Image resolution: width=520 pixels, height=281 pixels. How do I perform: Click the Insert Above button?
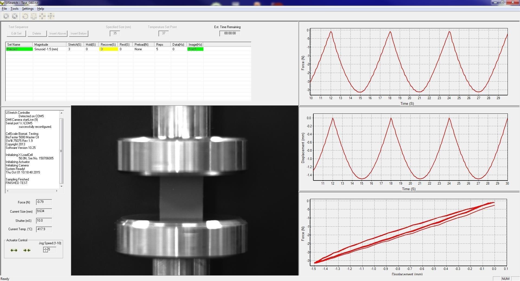[57, 34]
